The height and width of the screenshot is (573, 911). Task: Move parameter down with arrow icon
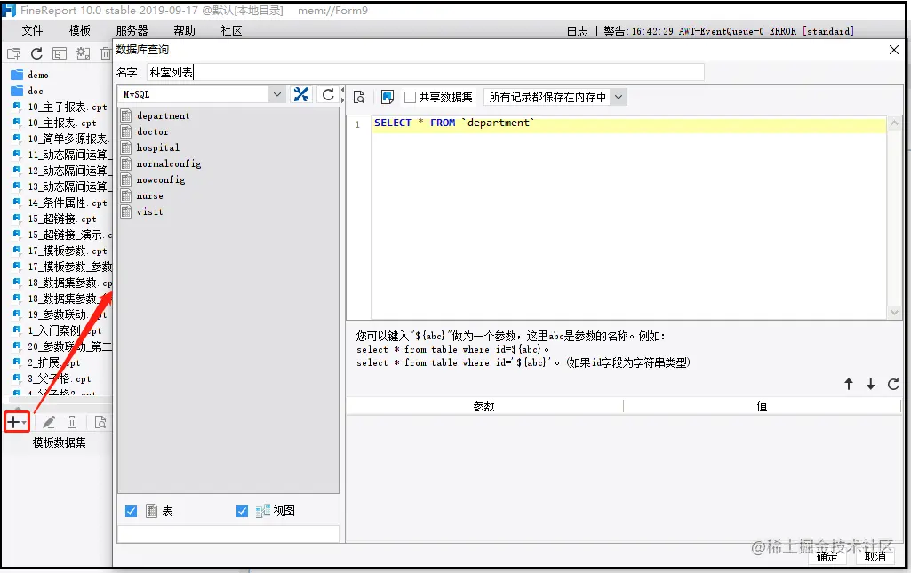click(x=870, y=384)
